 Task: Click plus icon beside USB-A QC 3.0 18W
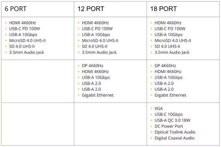pos(151,120)
